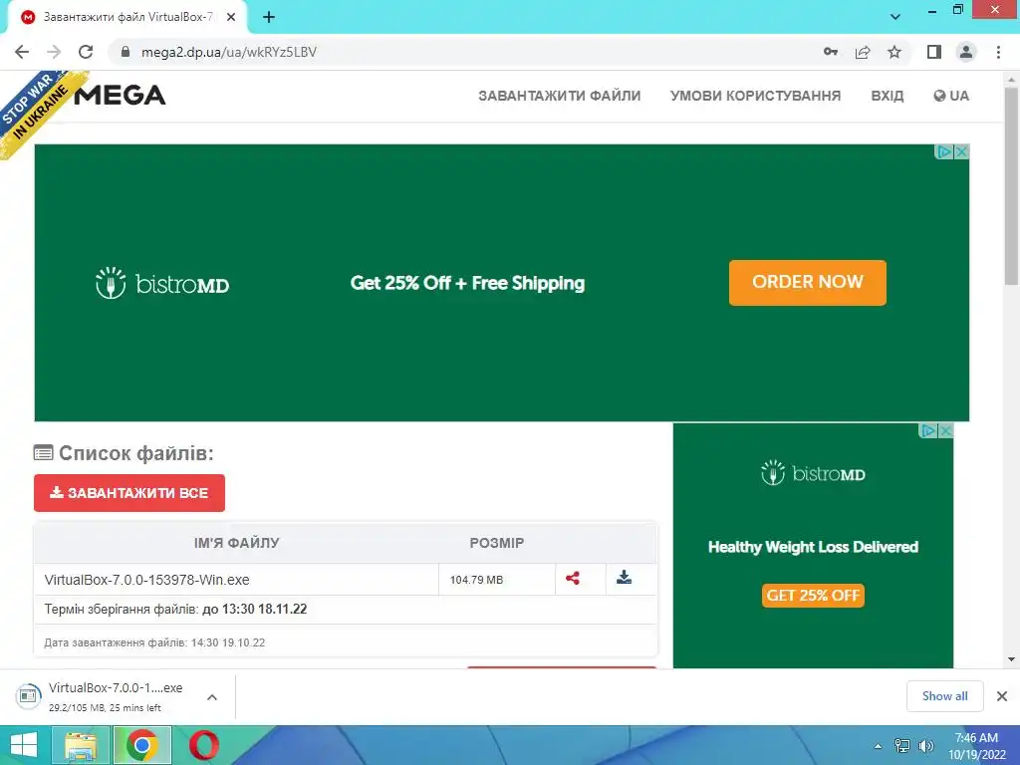1020x765 pixels.
Task: Share the VirtualBox file link
Action: (573, 578)
